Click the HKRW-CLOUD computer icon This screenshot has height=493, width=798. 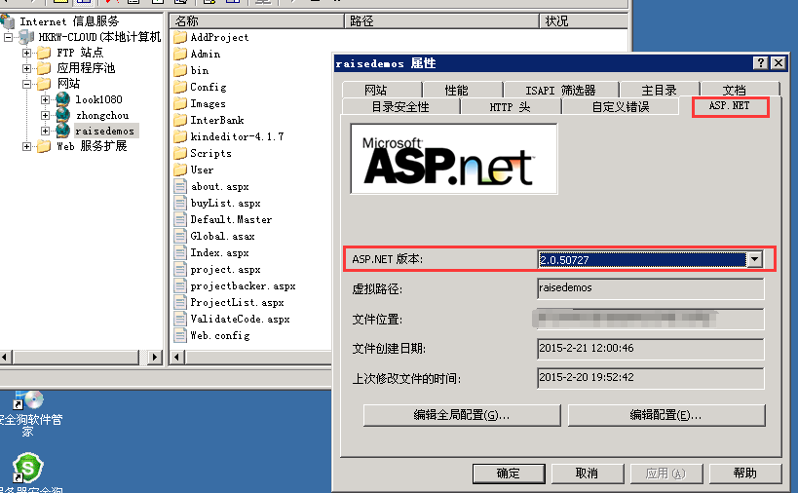[26, 37]
